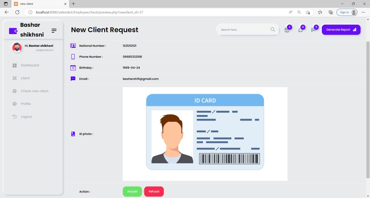Focus the 'Search here...' input field
Viewport: 370px width, 198px height.
tap(244, 30)
